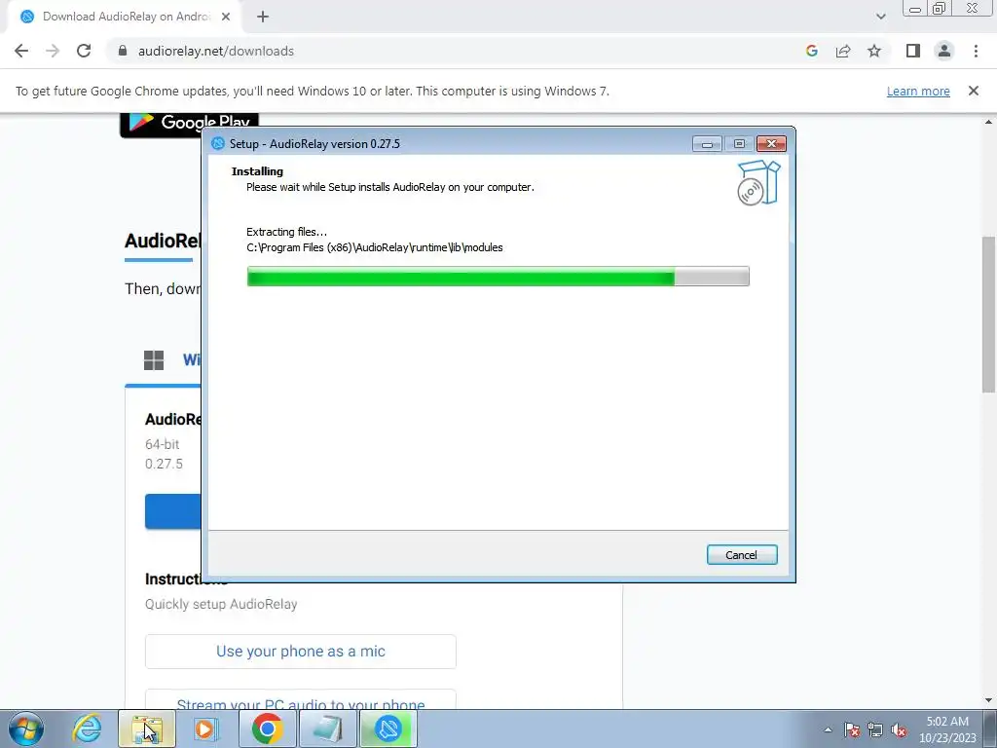Close the AudioRelay setup window
This screenshot has height=748, width=997.
pyautogui.click(x=771, y=144)
